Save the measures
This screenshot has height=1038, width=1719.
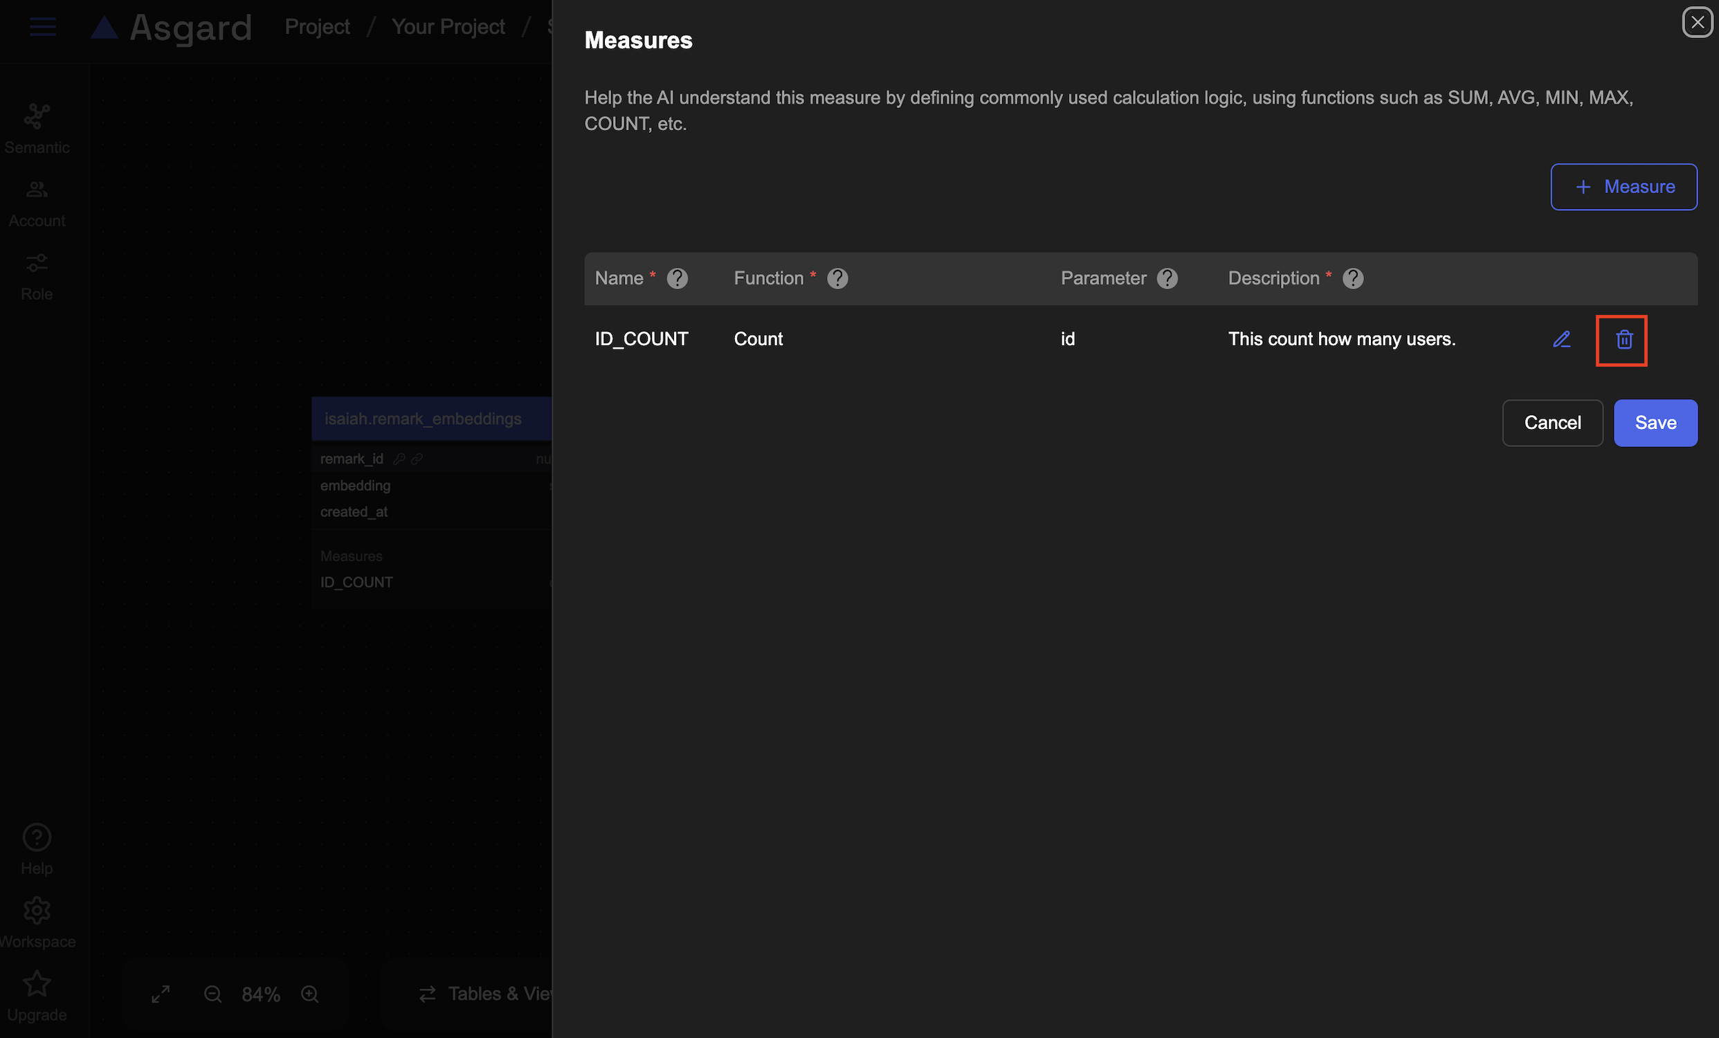click(x=1655, y=423)
